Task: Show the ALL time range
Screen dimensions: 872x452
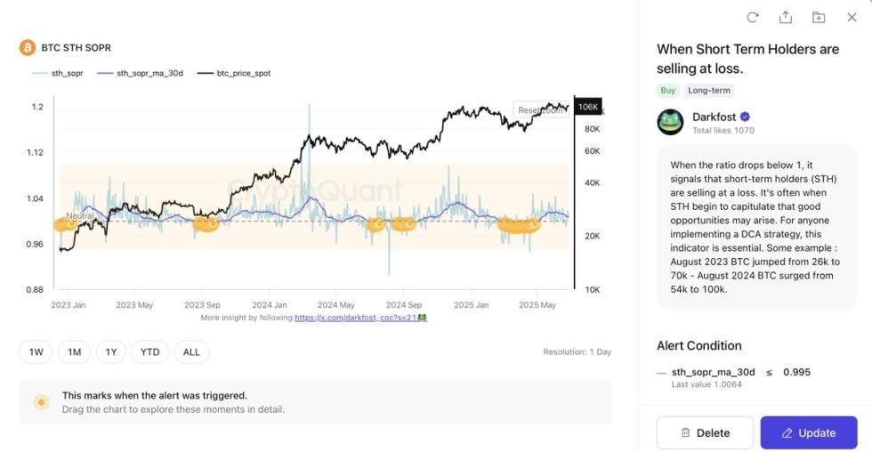Action: 191,351
